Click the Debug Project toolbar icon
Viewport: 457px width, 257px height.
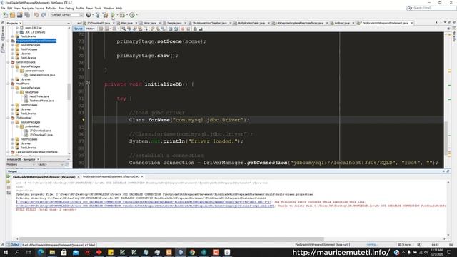pos(122,15)
